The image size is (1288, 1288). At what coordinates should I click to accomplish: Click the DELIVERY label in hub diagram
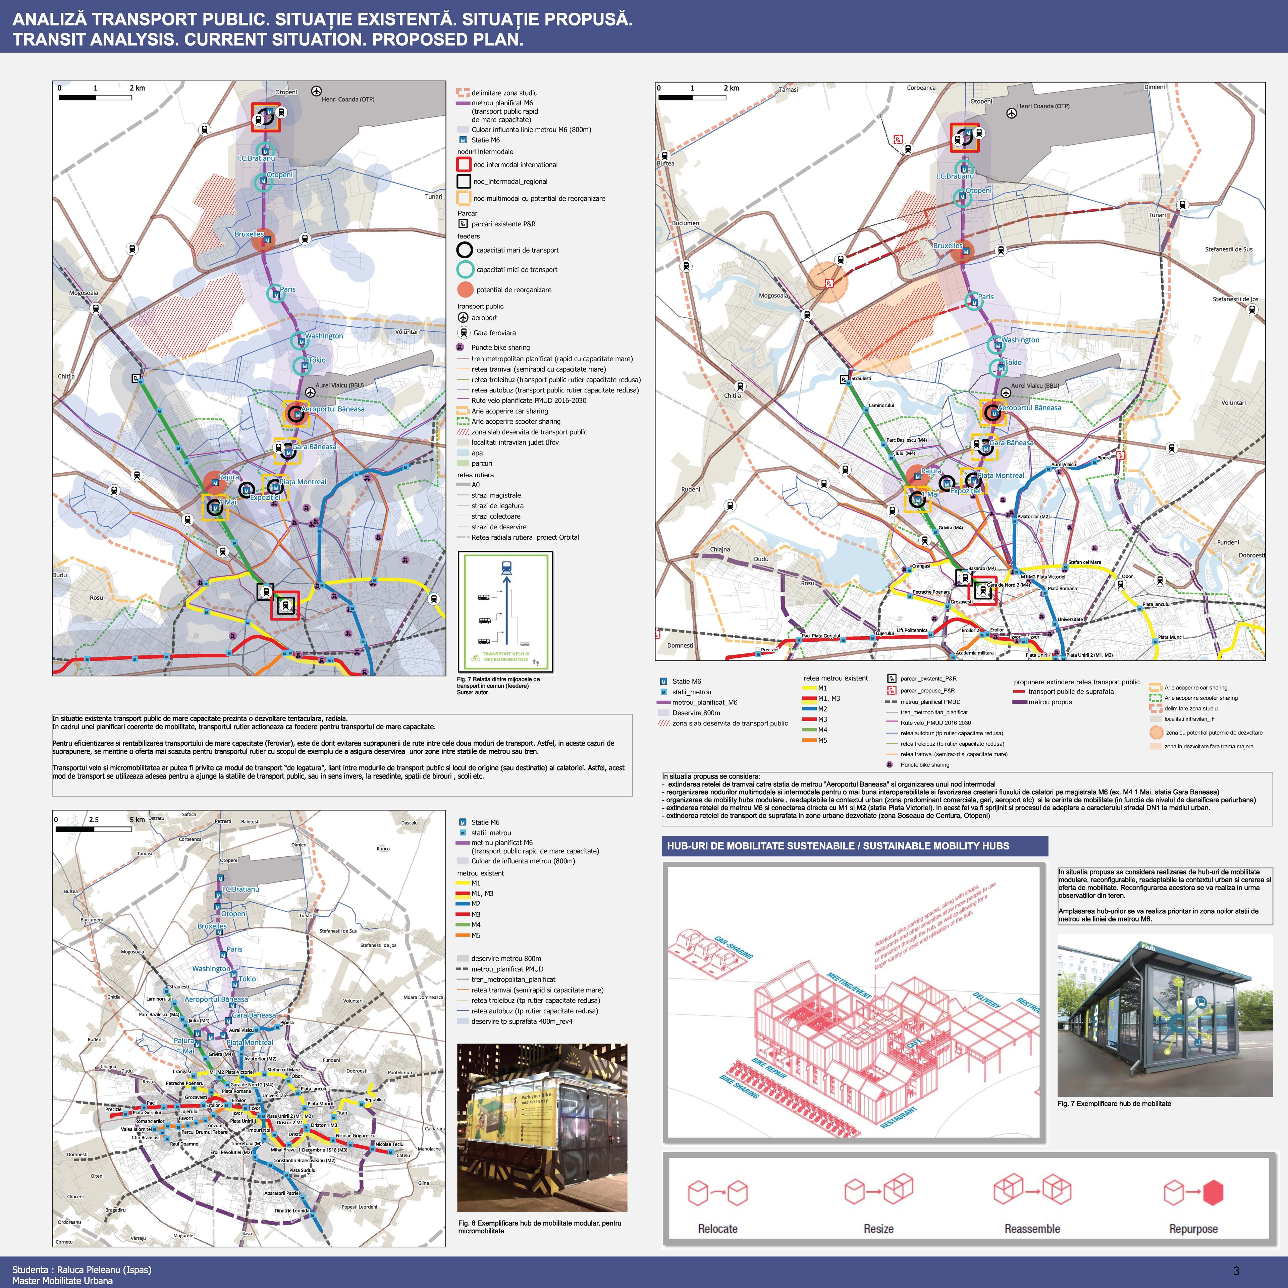tap(987, 1000)
